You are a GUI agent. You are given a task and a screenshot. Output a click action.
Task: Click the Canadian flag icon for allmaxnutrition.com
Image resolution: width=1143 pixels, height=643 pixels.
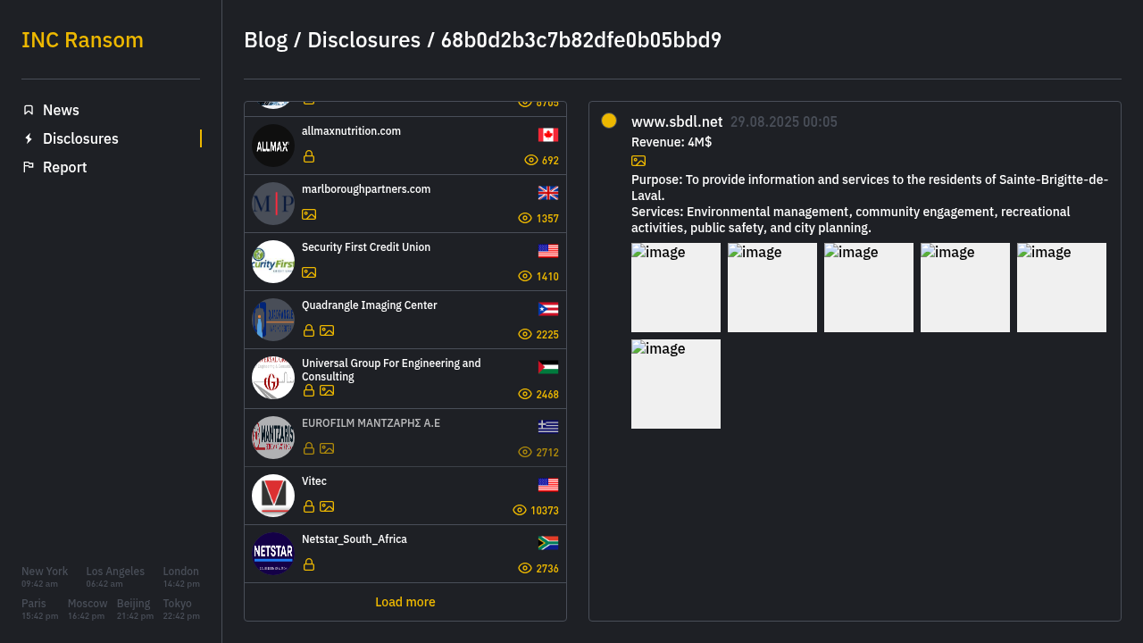tap(548, 135)
